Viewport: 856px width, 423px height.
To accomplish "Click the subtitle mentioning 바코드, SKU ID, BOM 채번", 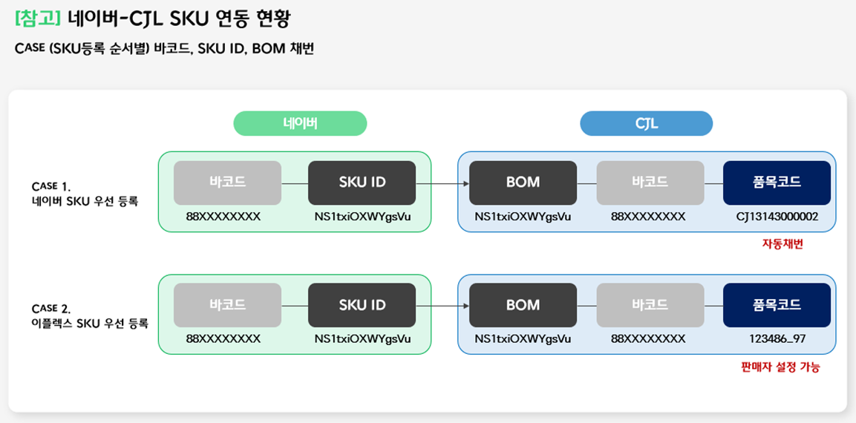I will [164, 49].
